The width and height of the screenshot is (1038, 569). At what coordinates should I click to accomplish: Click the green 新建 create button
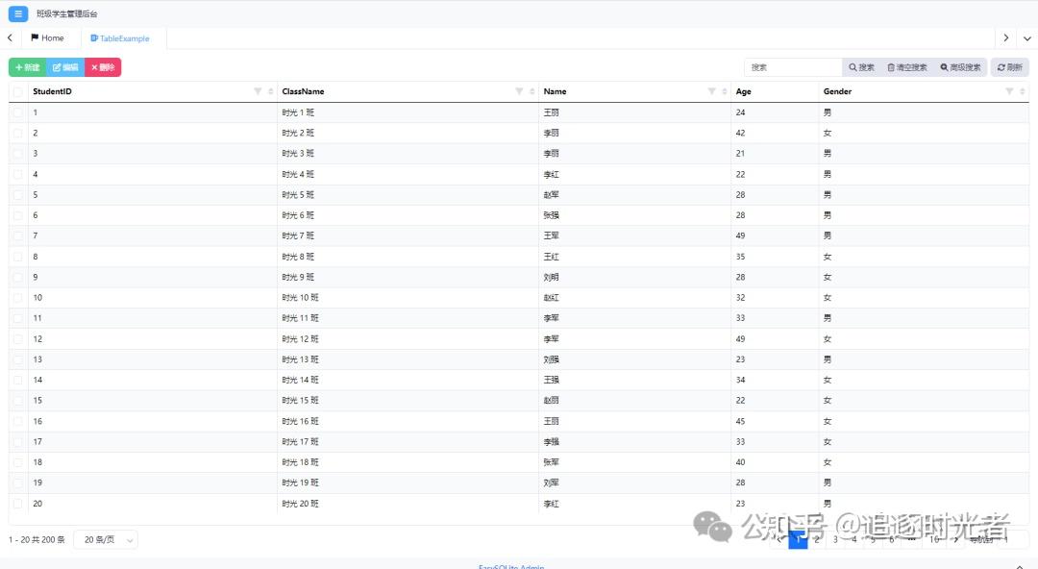click(26, 66)
